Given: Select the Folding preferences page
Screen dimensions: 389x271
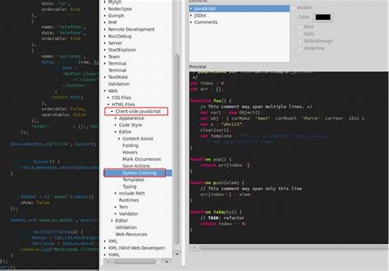Looking at the screenshot, I should [x=130, y=145].
